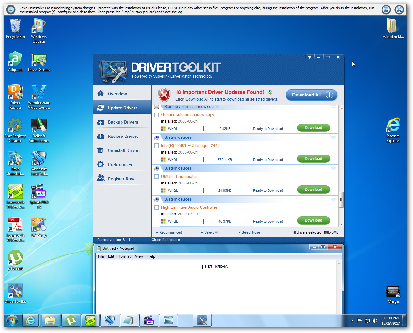Expand System devices arrow above High Definition Audio

pyautogui.click(x=333, y=200)
